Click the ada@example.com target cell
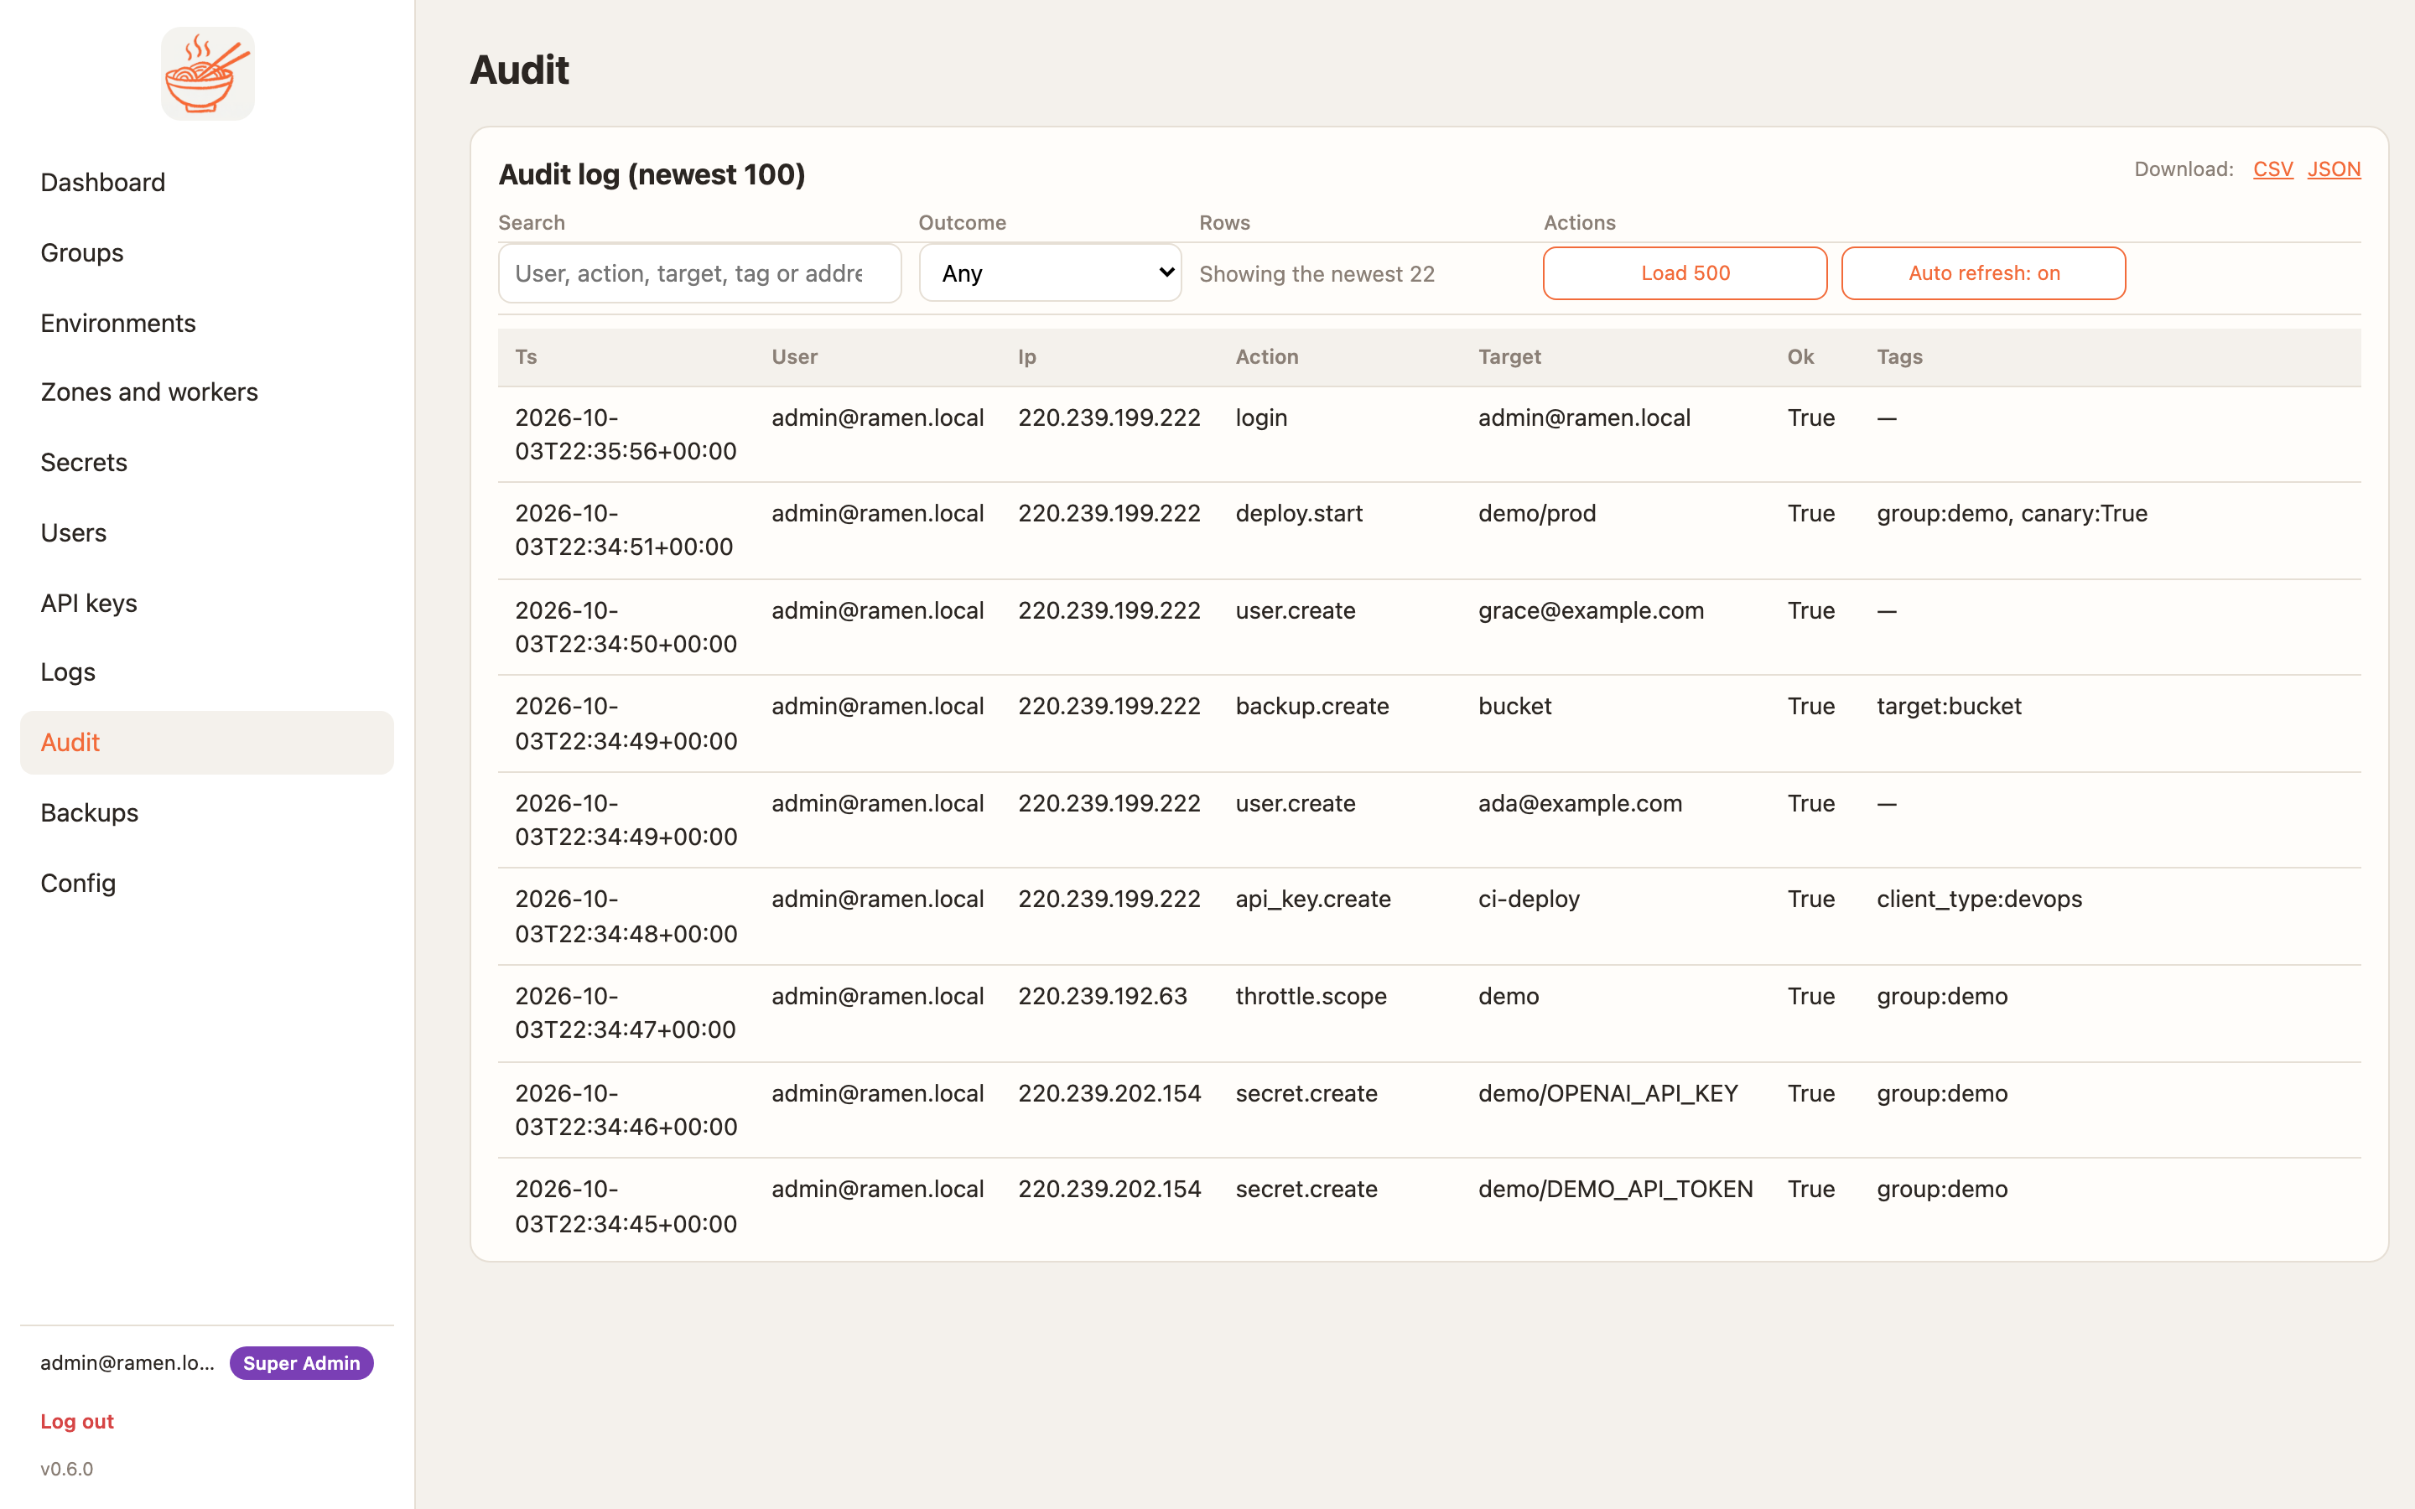Image resolution: width=2415 pixels, height=1509 pixels. click(1580, 803)
